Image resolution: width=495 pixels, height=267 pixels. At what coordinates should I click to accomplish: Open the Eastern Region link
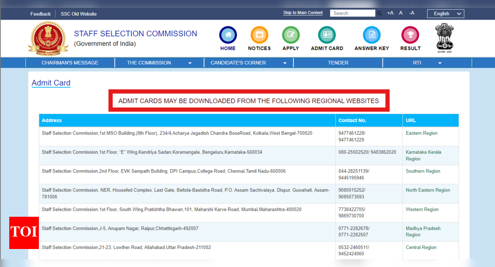(x=421, y=133)
